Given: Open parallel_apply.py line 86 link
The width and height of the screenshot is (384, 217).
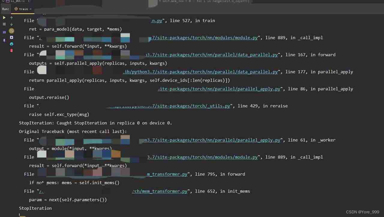Looking at the screenshot, I should click(219, 89).
